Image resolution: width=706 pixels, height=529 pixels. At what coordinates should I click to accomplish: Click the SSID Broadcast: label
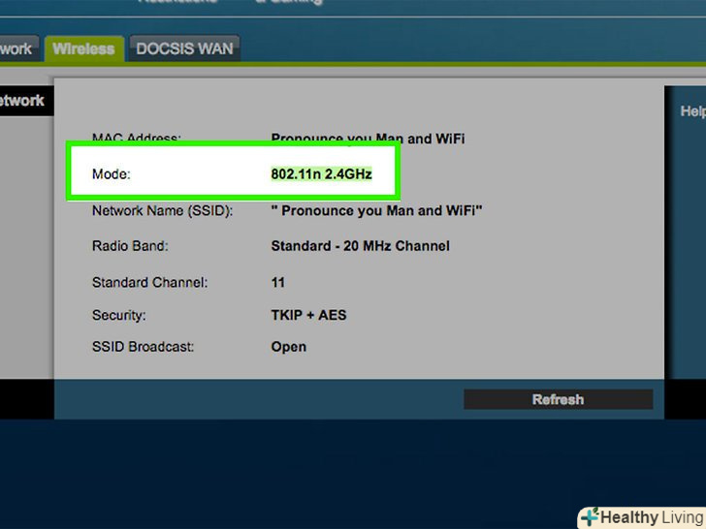[143, 347]
